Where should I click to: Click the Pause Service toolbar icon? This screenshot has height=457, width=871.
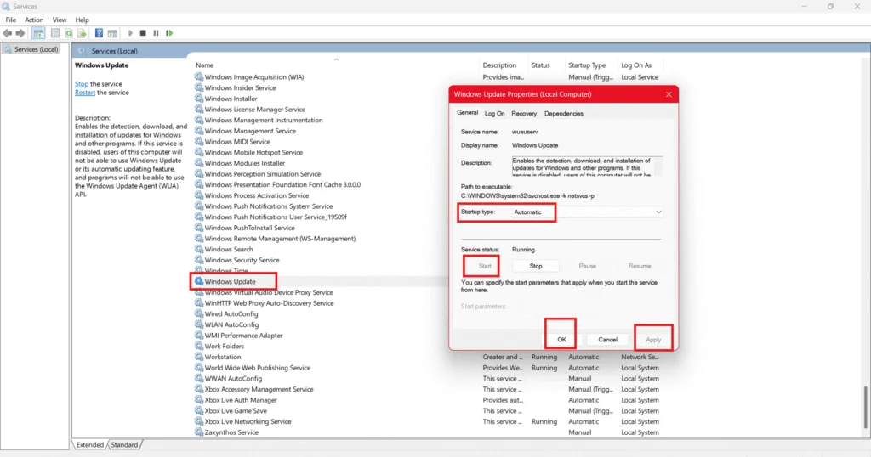[x=157, y=33]
